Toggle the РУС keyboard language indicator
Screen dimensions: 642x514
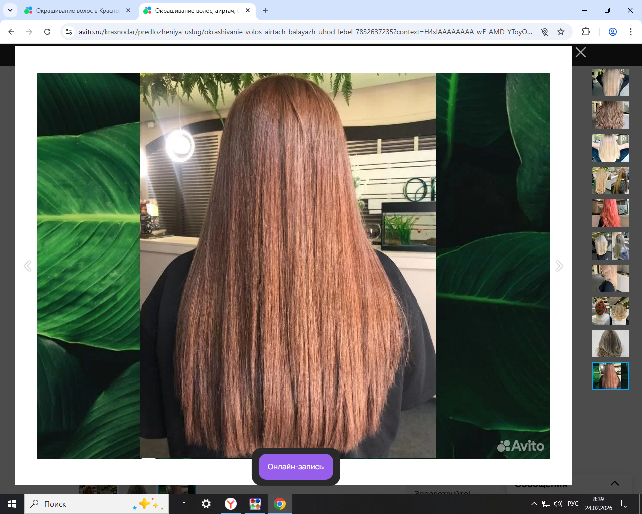tap(573, 504)
